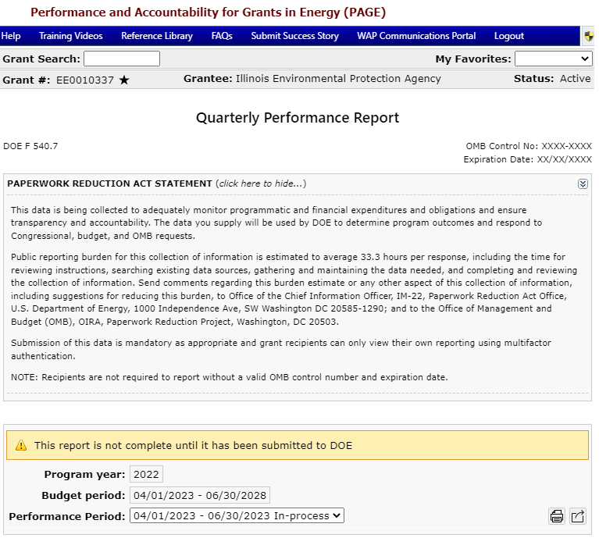The width and height of the screenshot is (599, 538).
Task: Click Logout in the navigation bar
Action: click(509, 36)
